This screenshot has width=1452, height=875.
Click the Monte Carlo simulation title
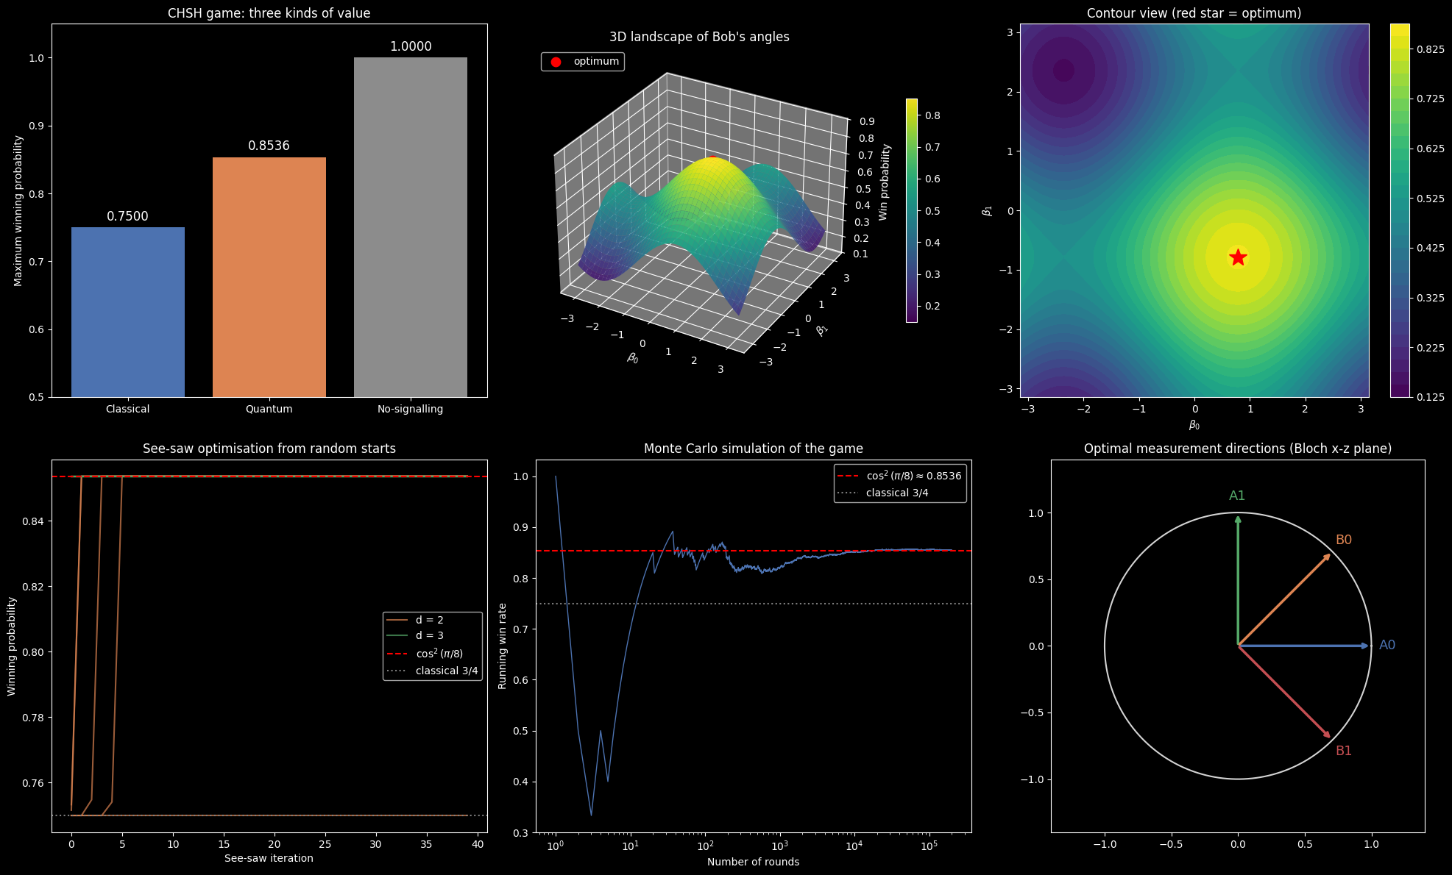754,449
